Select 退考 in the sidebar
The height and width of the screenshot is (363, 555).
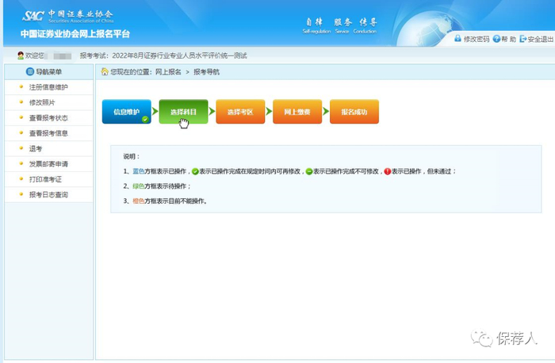[36, 148]
